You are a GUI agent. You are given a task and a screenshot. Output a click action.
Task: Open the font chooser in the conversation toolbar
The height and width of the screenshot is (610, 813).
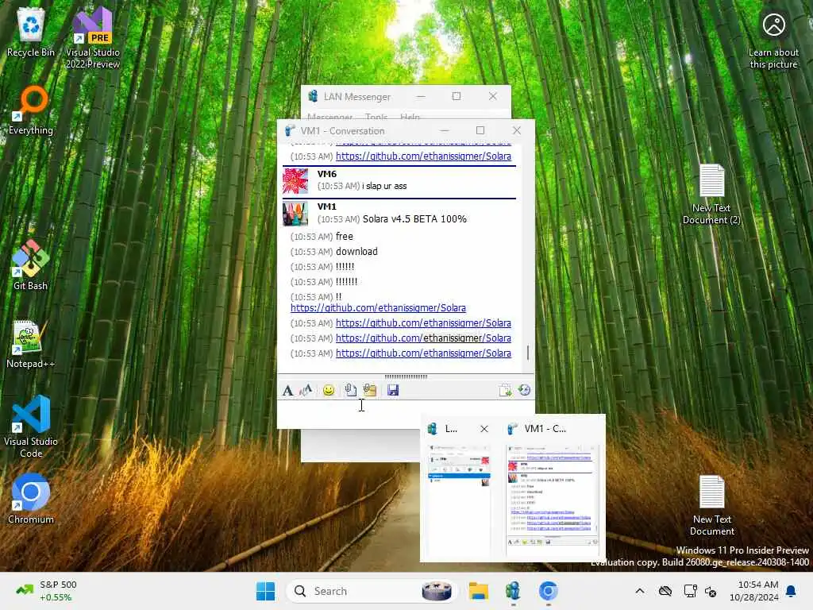(287, 390)
